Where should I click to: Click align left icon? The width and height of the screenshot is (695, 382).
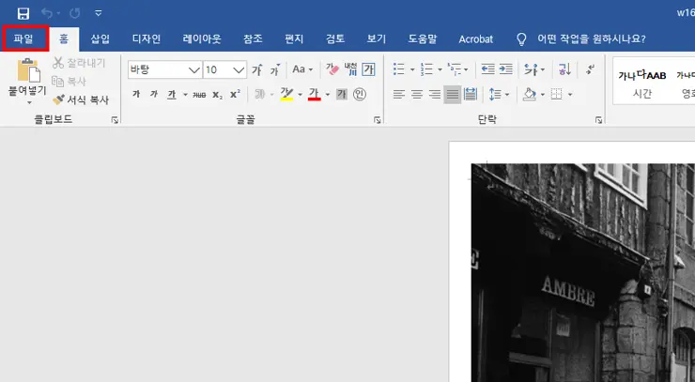coord(399,94)
